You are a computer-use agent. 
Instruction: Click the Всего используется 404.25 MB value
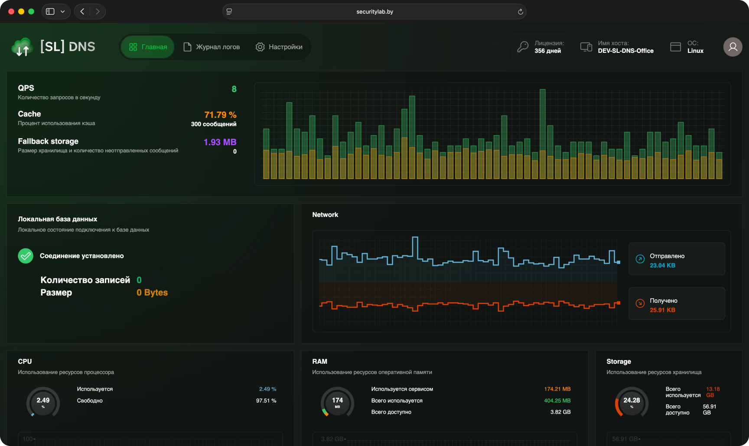coord(557,401)
